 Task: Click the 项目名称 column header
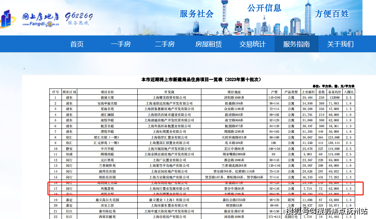click(107, 92)
